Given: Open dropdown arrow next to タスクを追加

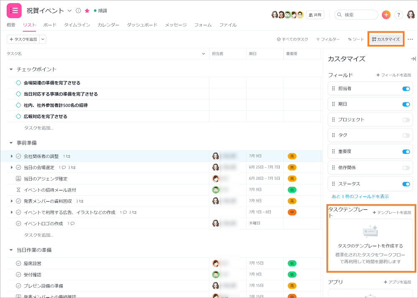Looking at the screenshot, I should point(43,39).
